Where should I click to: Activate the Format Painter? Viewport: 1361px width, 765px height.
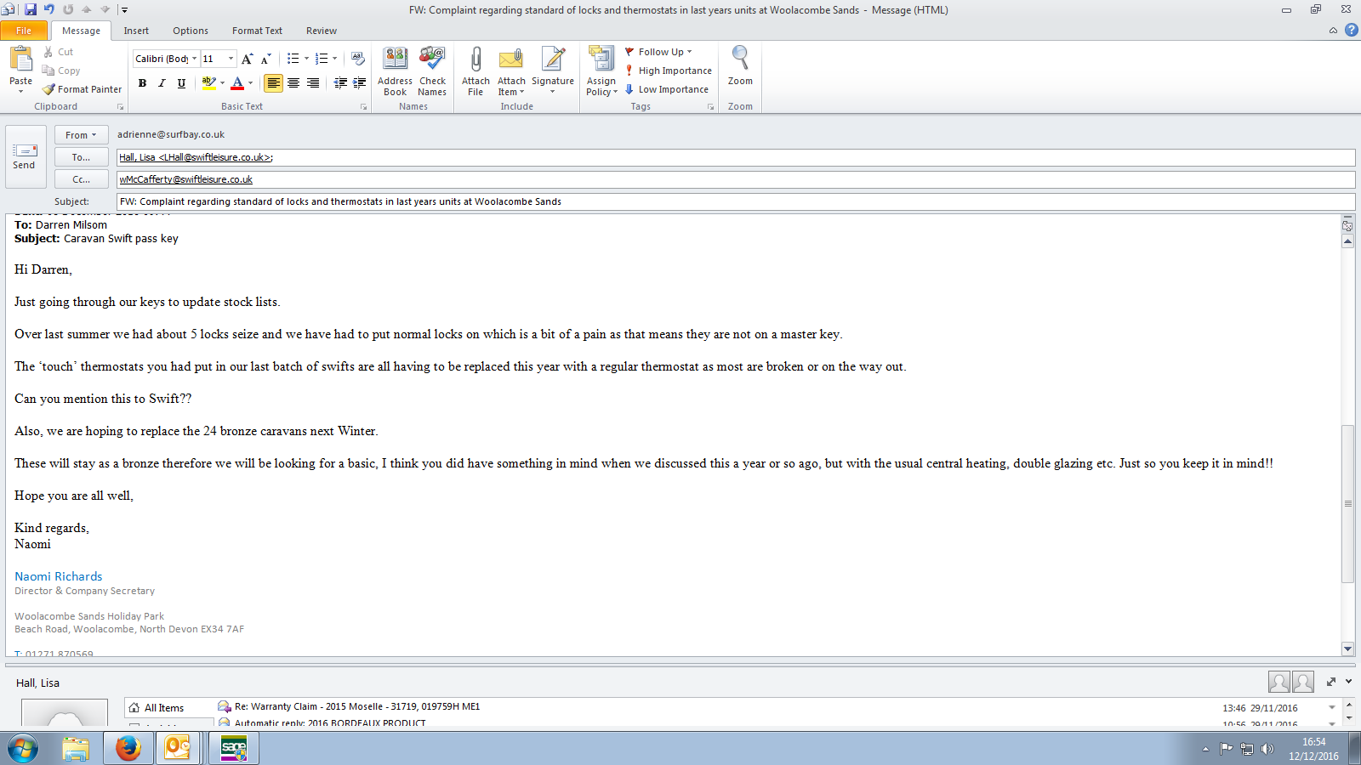pos(83,89)
